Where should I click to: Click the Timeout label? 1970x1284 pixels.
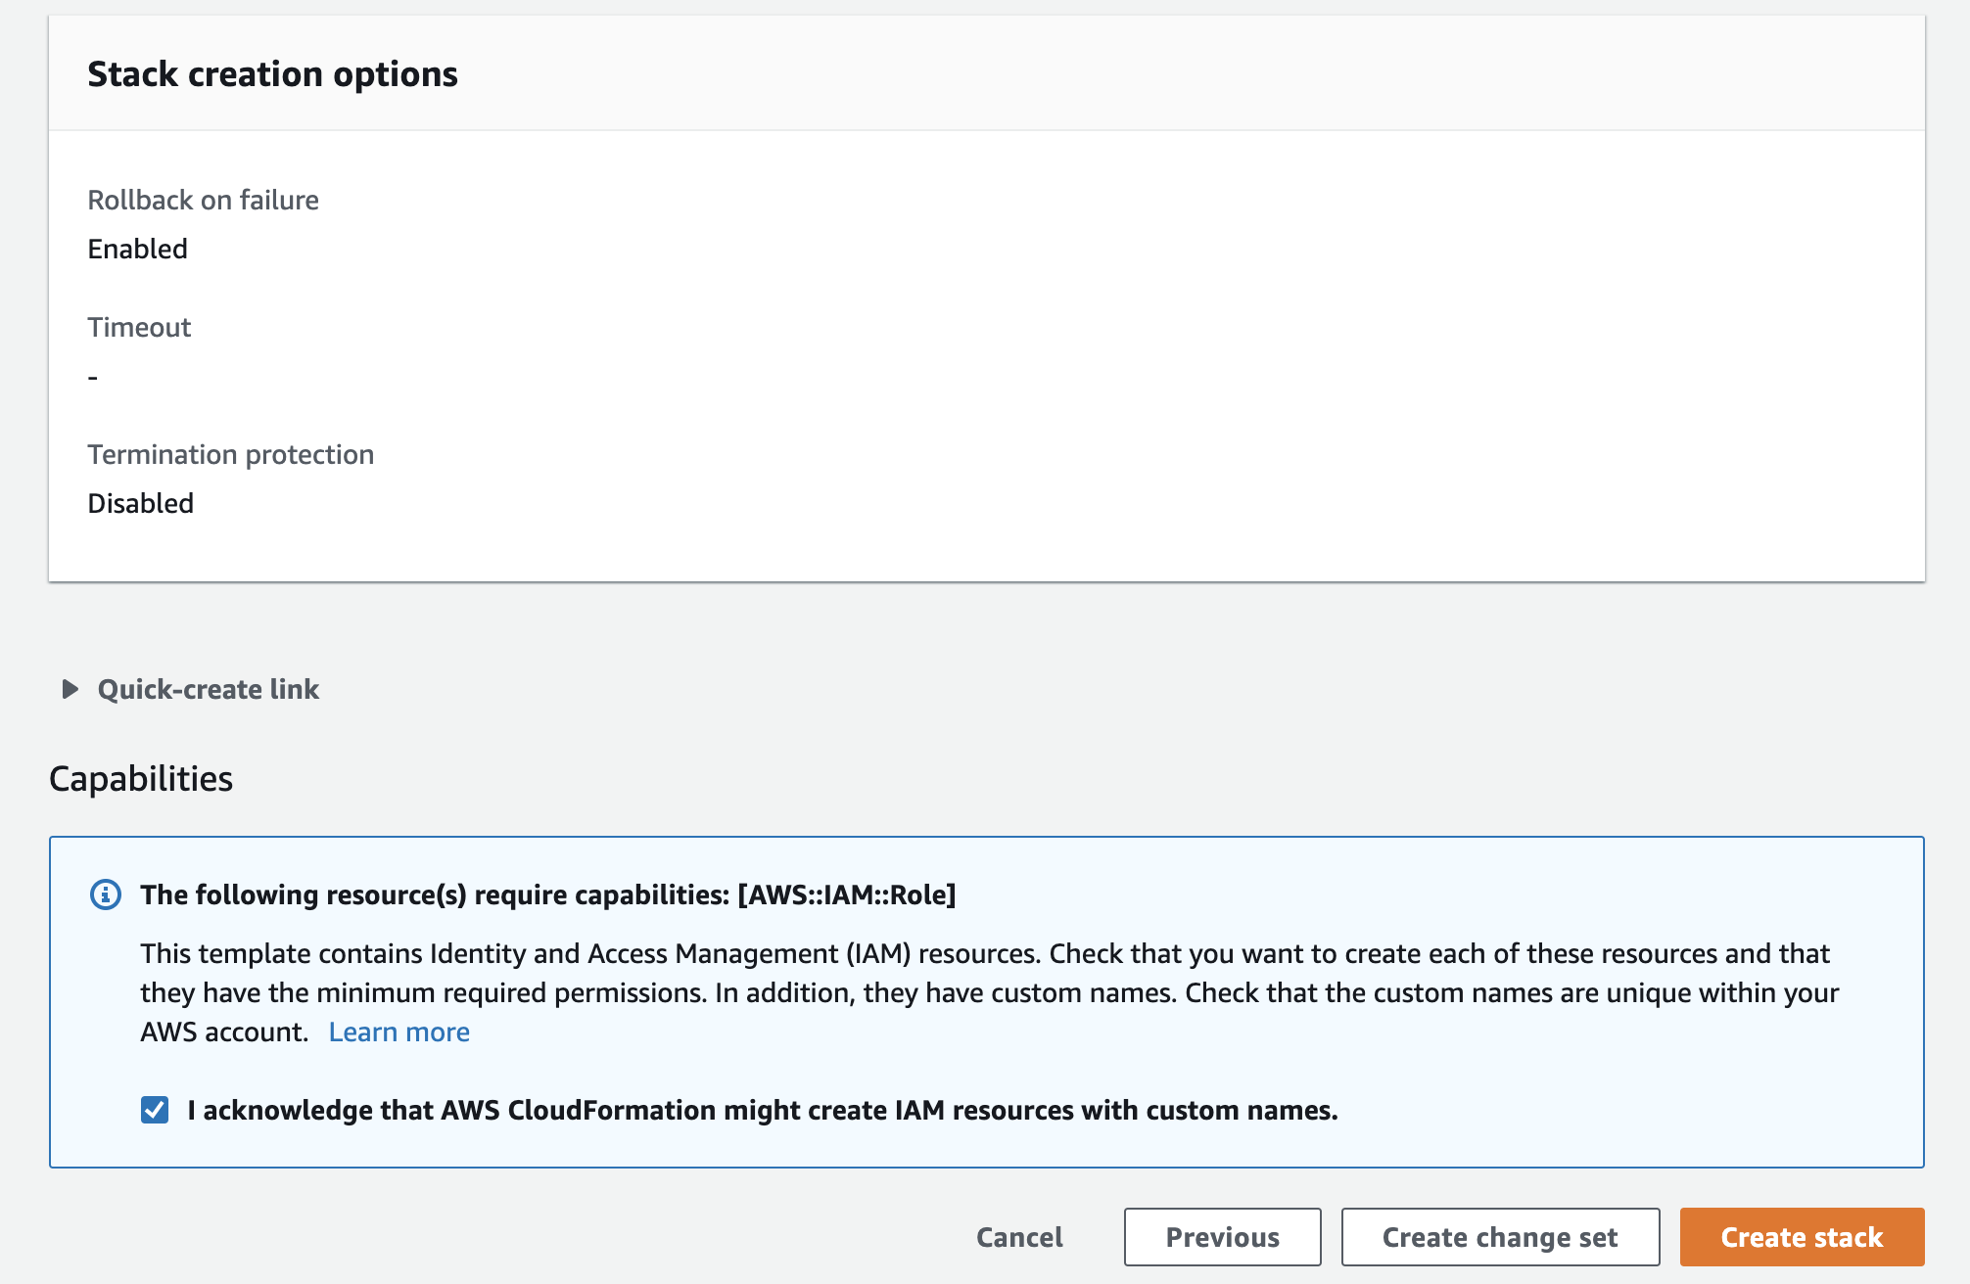click(x=139, y=327)
